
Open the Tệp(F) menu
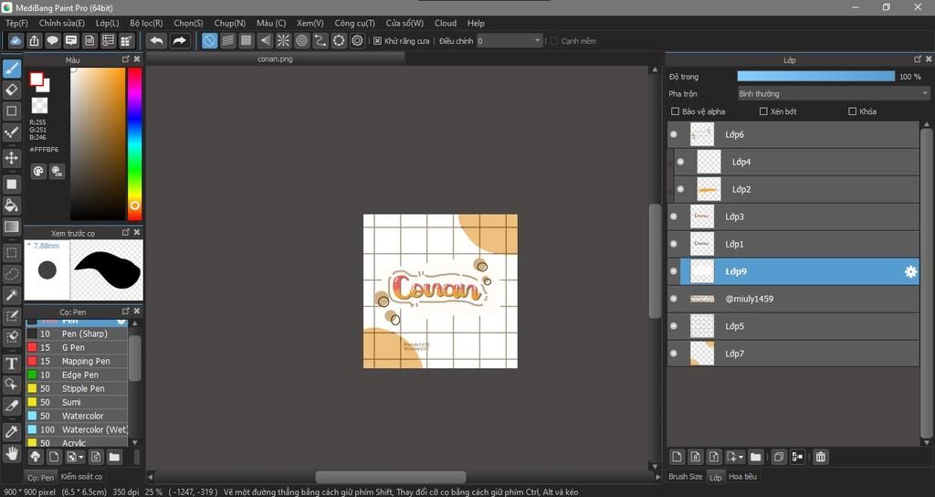click(x=16, y=23)
